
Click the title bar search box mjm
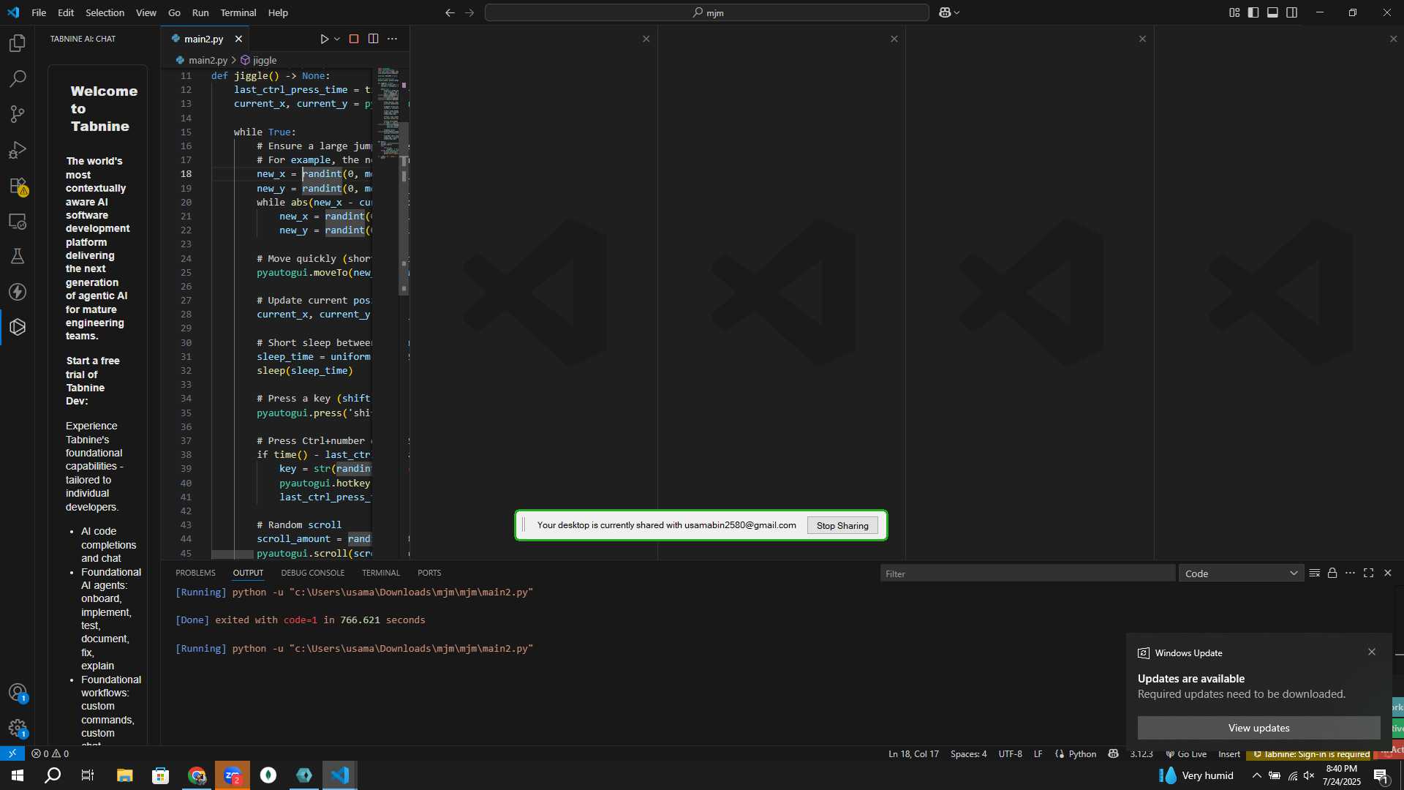tap(707, 12)
